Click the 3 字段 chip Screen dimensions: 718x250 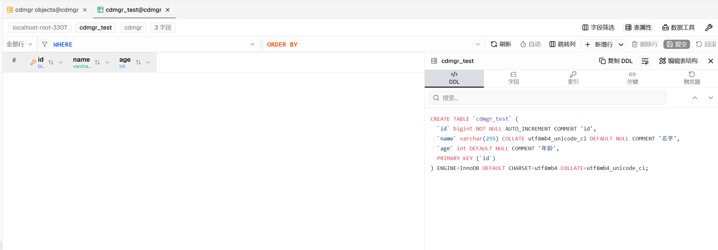tap(163, 28)
